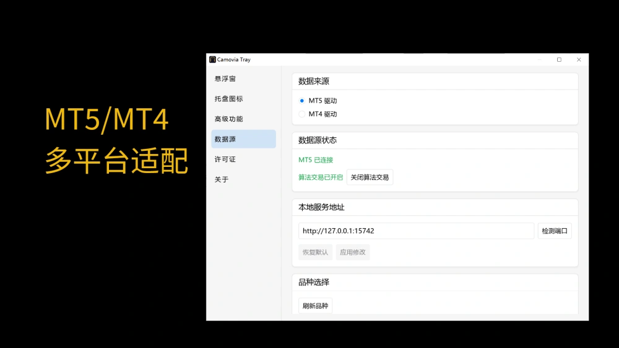The image size is (619, 348).
Task: Click the 算法交易已开启 status text
Action: [x=321, y=177]
